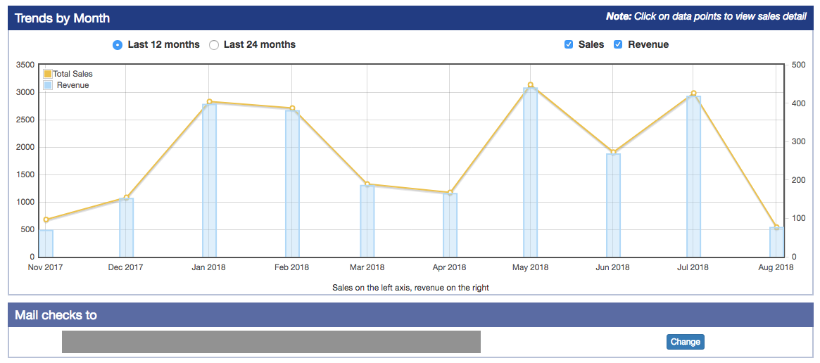Click the Nov 2017 sales data point
820x363 pixels.
[x=46, y=219]
